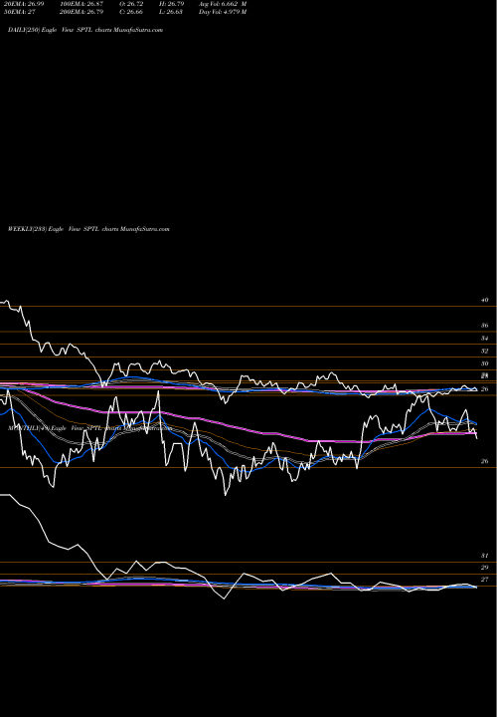Screen dimensions: 497x717
Task: Click the 31 price axis label
Action: pos(485,556)
